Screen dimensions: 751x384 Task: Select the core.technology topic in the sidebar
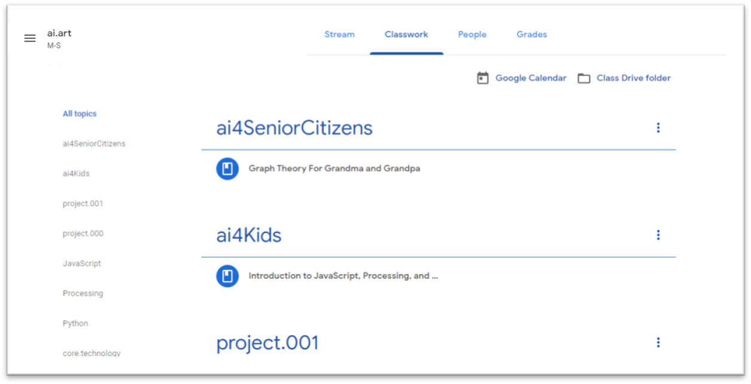(x=92, y=353)
